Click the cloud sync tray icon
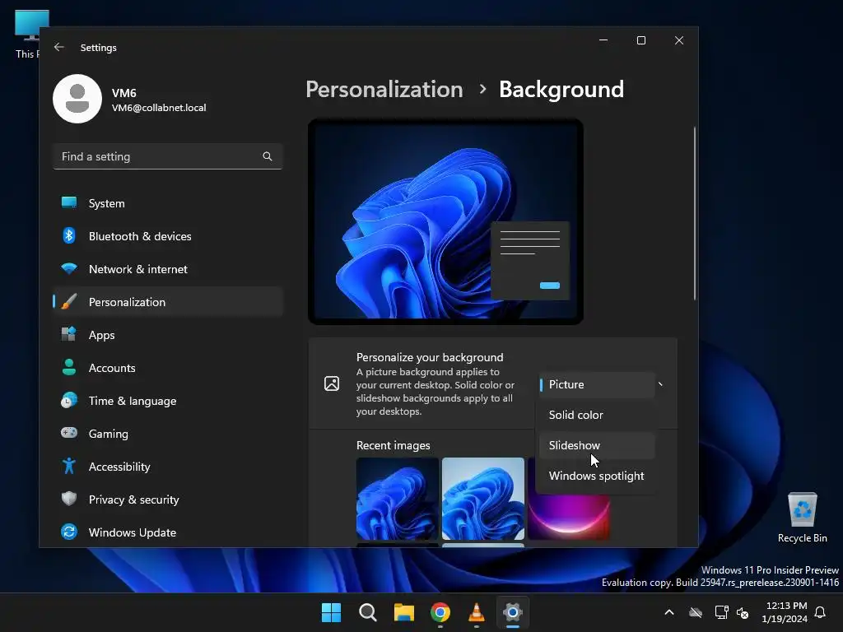Screen dimensions: 843x632 coord(696,612)
